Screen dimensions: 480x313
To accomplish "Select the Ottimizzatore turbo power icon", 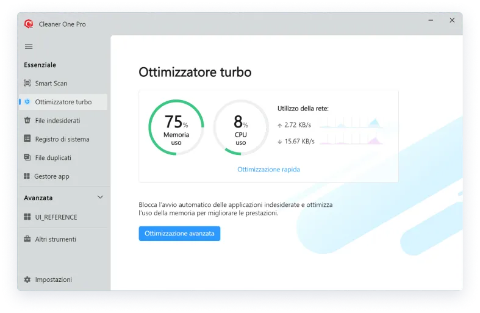I will (x=27, y=102).
